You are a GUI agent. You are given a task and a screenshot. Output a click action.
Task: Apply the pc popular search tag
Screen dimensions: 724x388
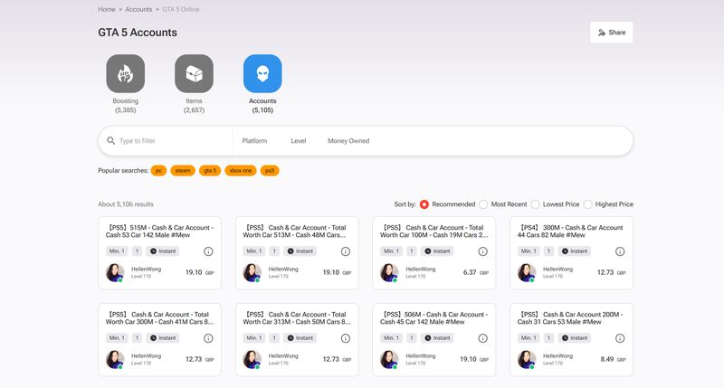tap(158, 171)
